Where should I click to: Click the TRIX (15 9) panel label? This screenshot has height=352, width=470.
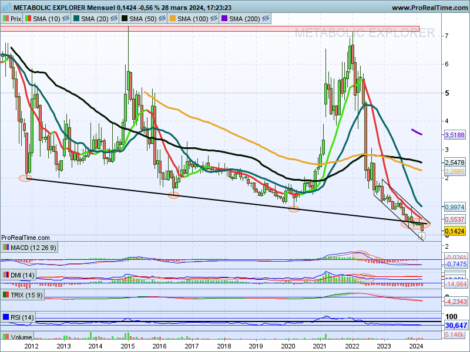point(26,295)
